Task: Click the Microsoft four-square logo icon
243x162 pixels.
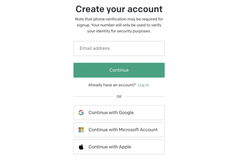Action: point(81,130)
